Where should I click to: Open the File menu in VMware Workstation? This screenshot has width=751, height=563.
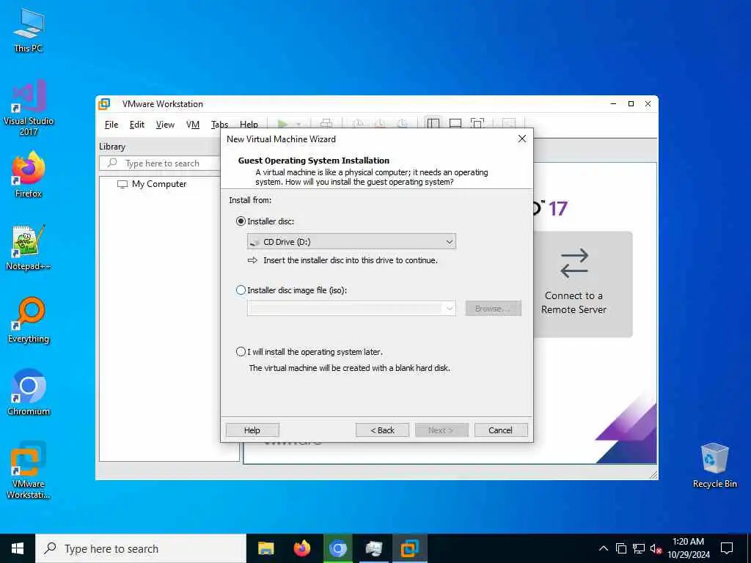pos(111,125)
